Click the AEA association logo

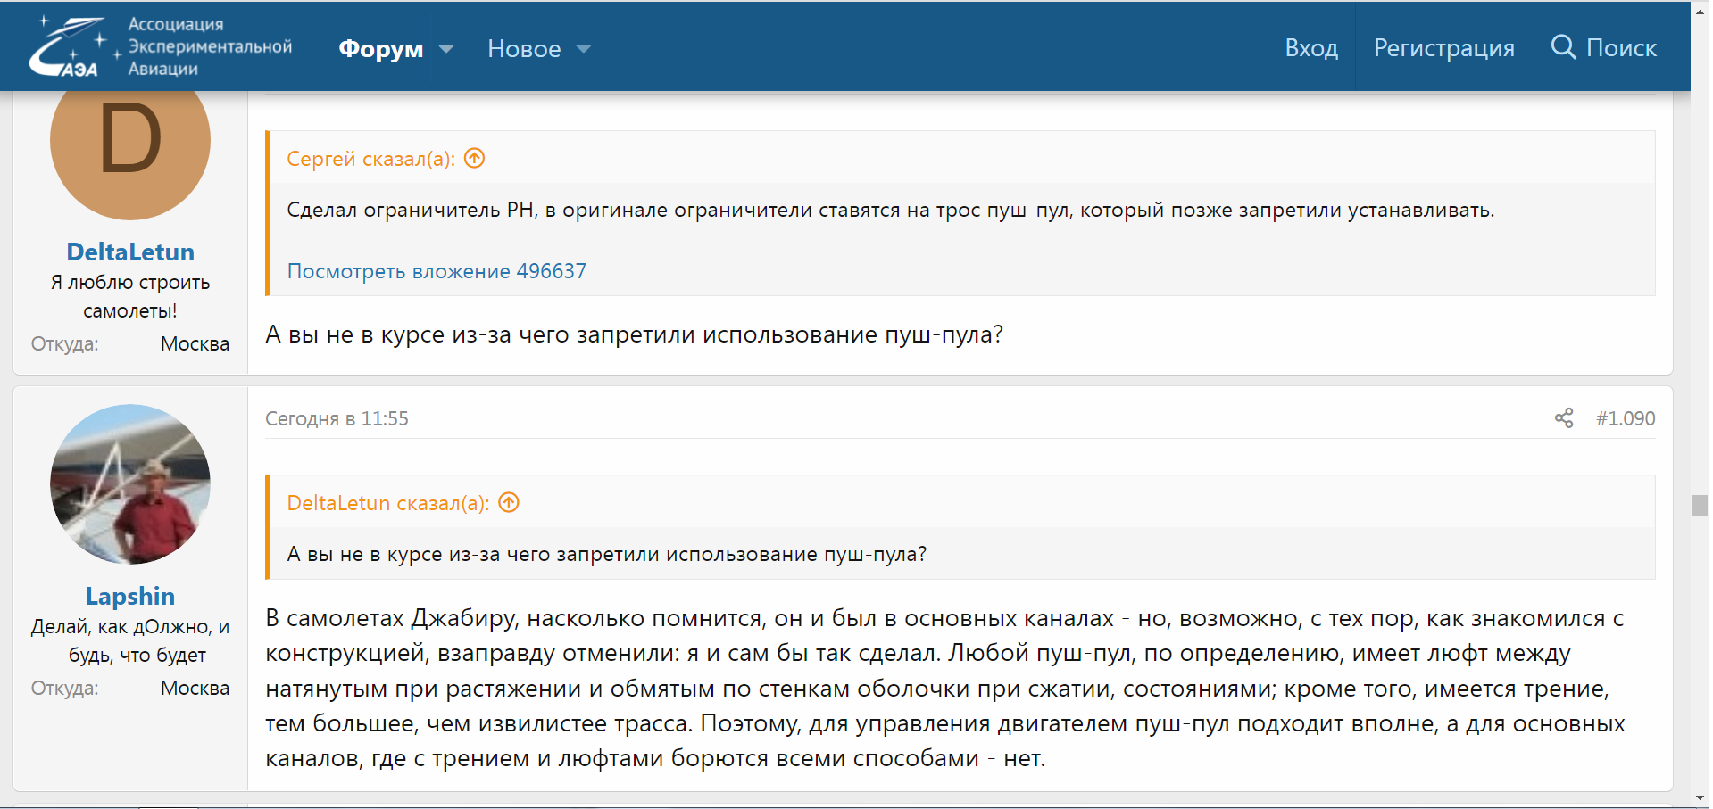(x=161, y=46)
